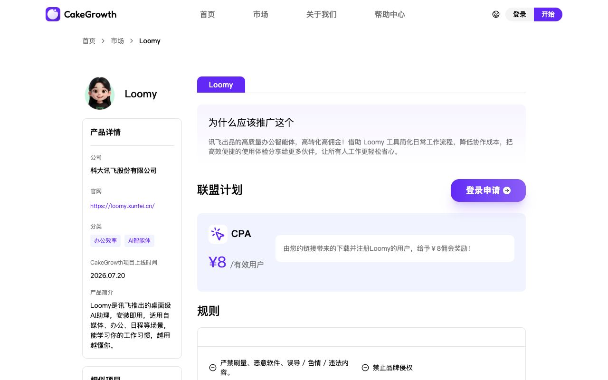Click the Loomy avatar image

coord(100,94)
